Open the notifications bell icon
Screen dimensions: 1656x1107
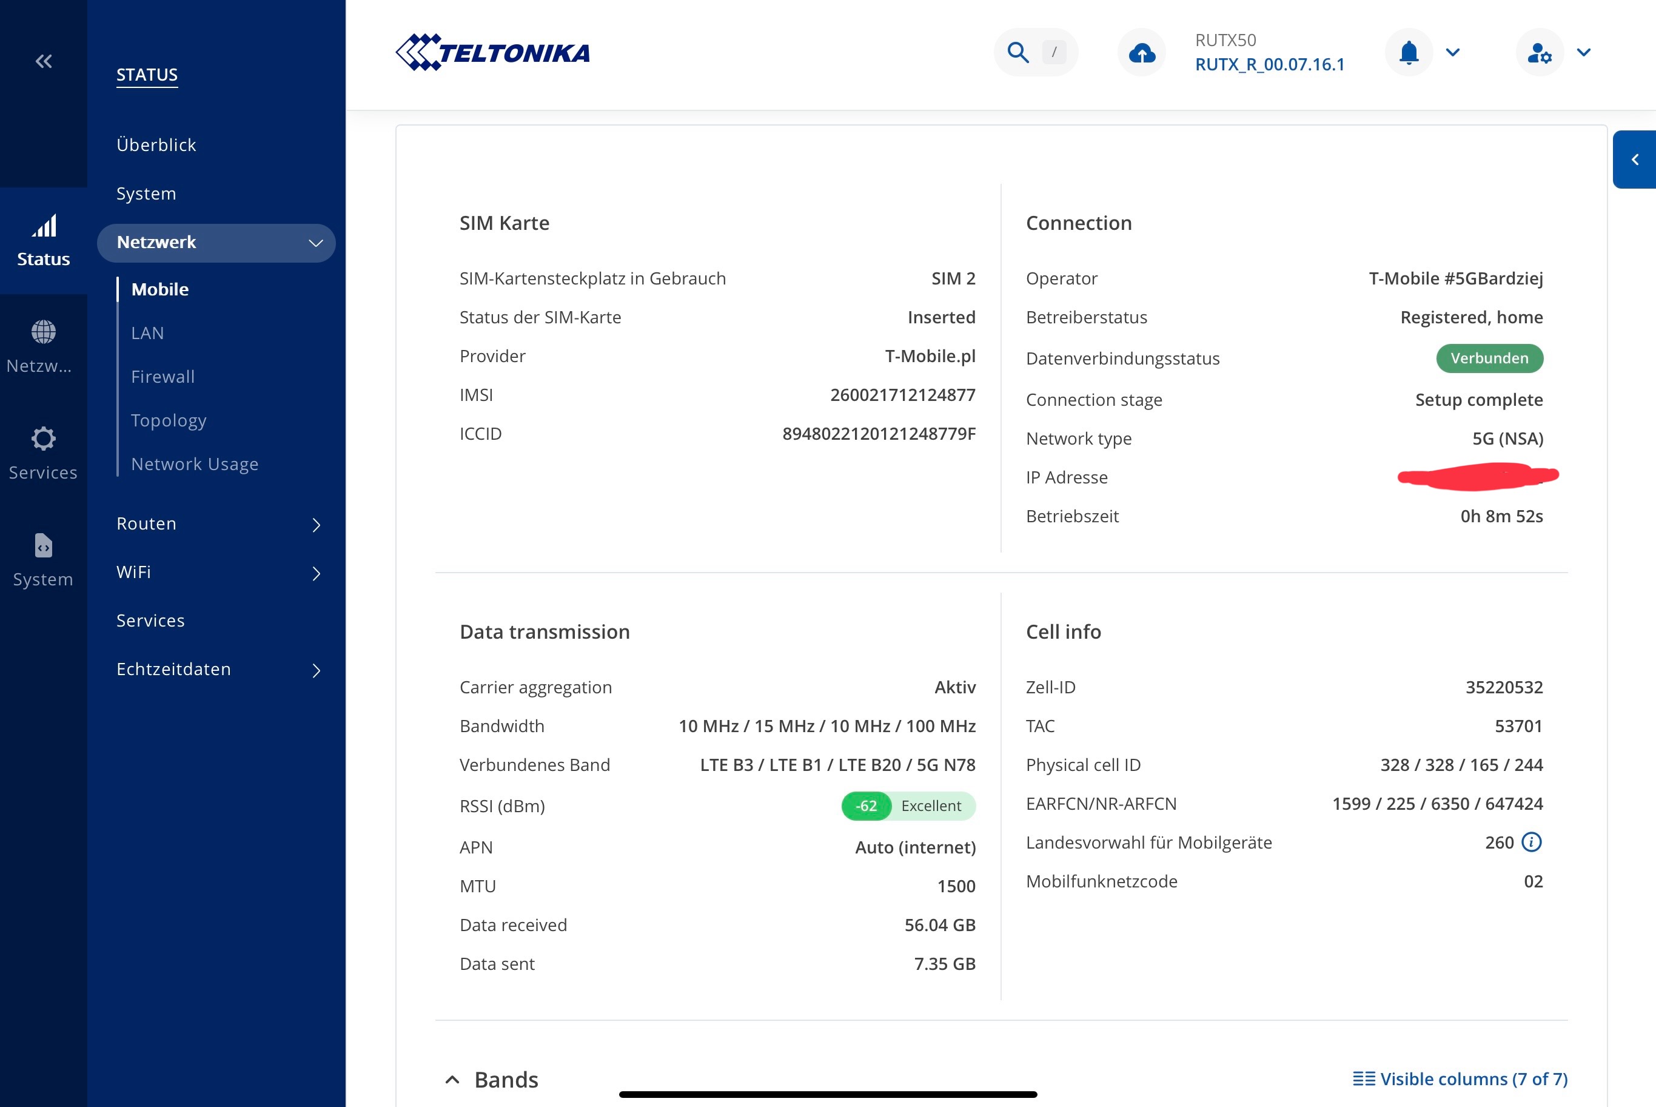click(1409, 52)
